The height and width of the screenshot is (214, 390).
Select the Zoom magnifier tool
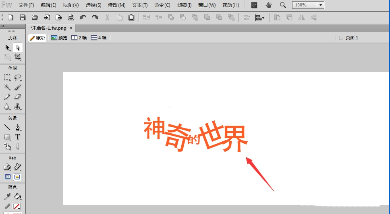[x=283, y=5]
